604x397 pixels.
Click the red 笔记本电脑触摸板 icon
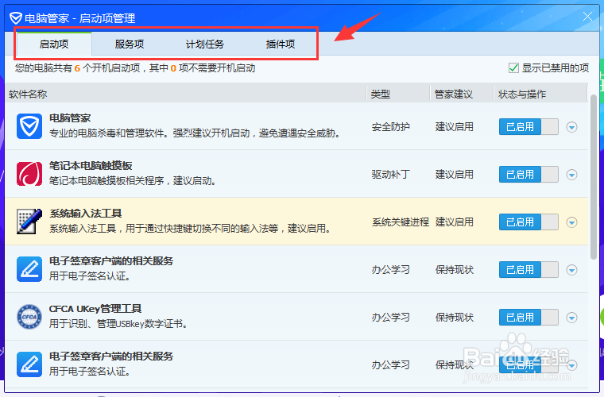point(29,174)
